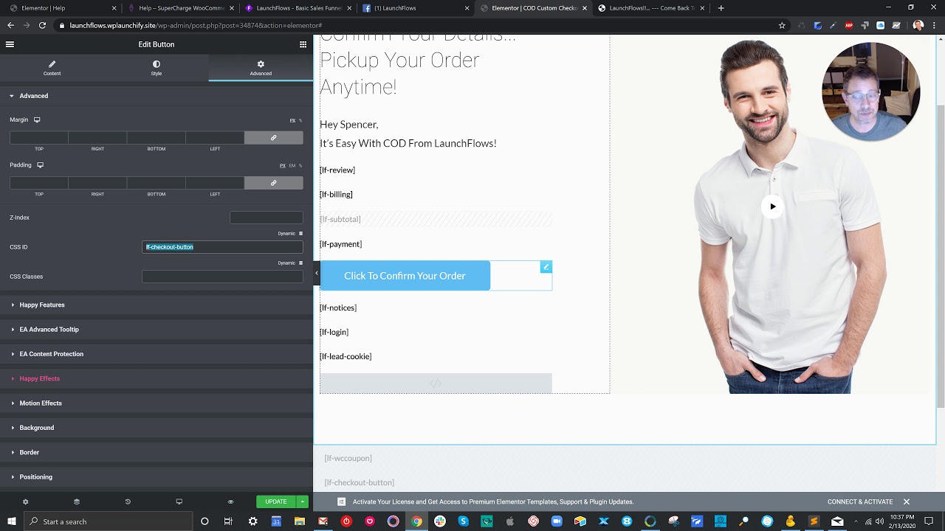Toggle Margin responsive device icon
The width and height of the screenshot is (945, 531).
point(37,119)
